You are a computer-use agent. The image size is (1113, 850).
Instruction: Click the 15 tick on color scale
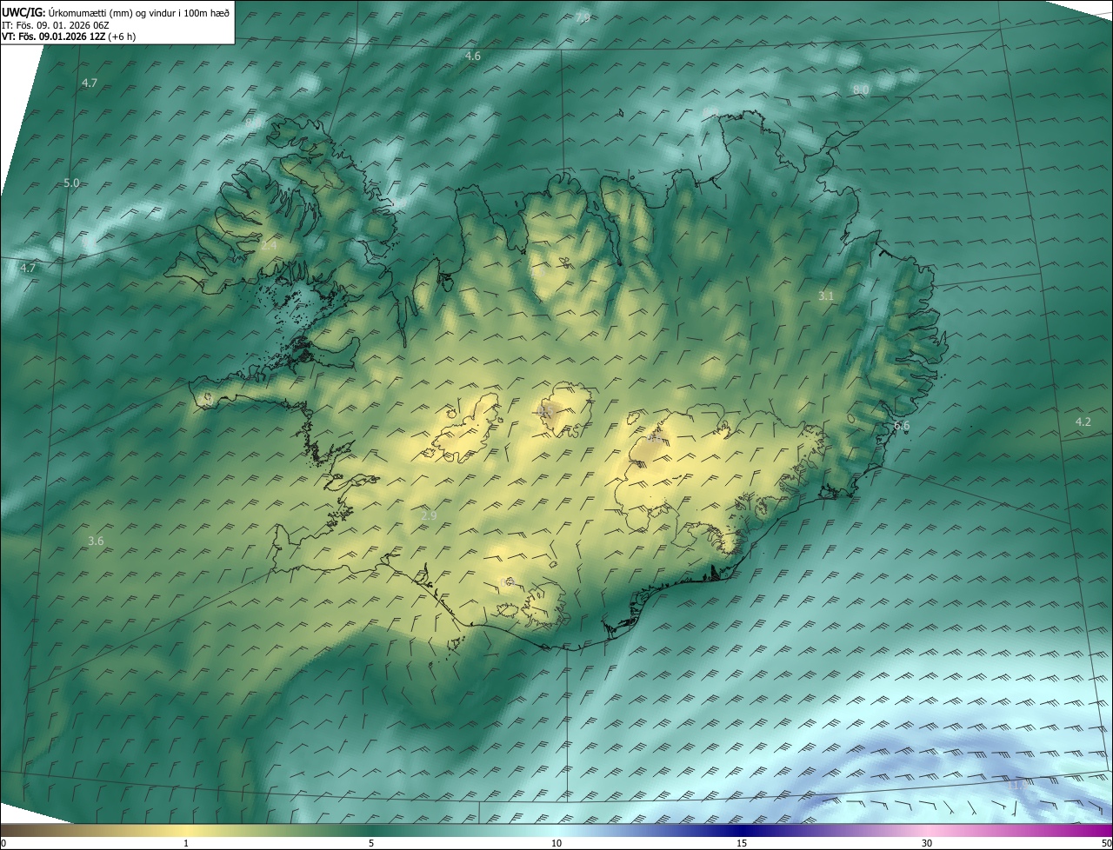742,844
